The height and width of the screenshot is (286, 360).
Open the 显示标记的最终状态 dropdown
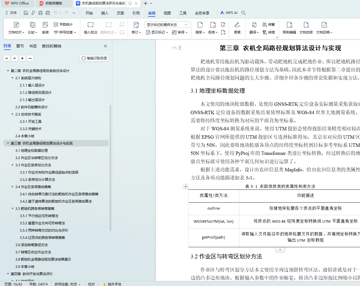[167, 25]
